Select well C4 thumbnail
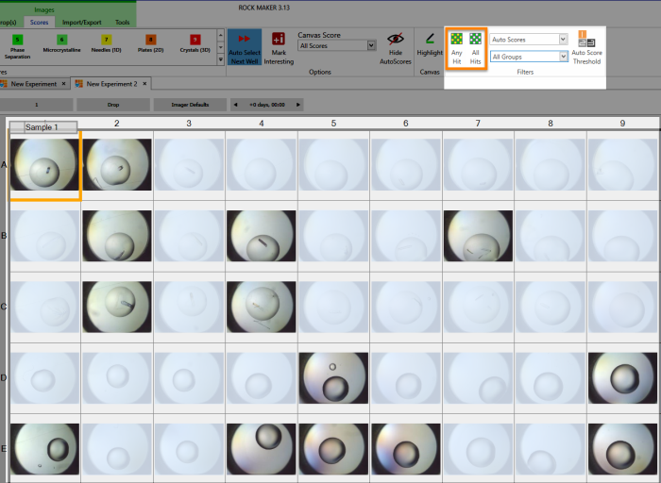This screenshot has height=483, width=661. tap(262, 307)
